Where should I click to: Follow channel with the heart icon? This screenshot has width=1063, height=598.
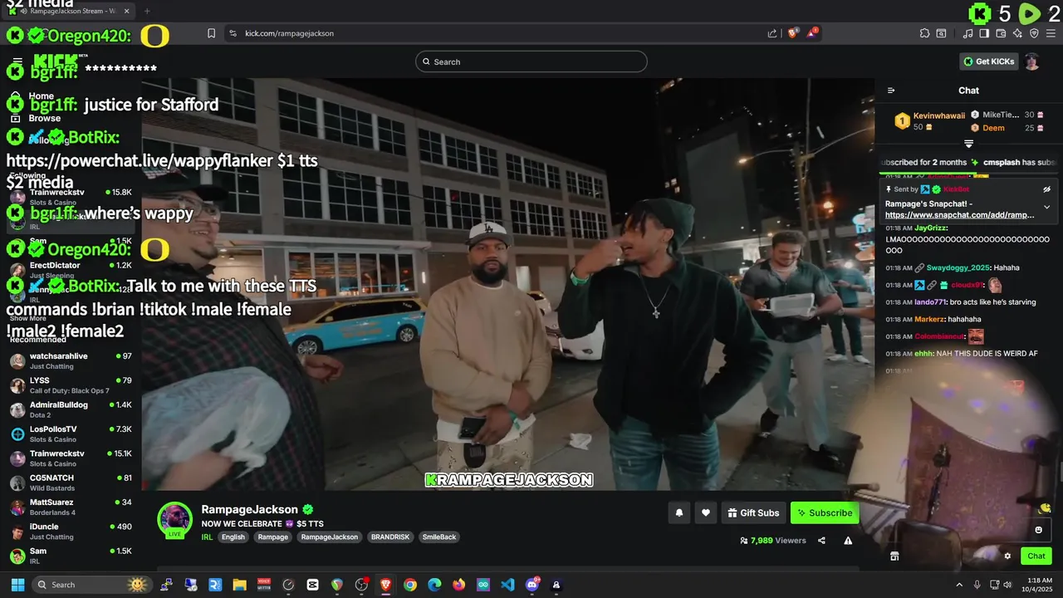coord(706,513)
